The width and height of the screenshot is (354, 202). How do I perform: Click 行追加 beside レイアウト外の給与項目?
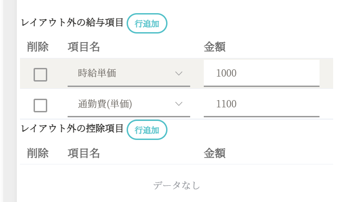click(147, 24)
